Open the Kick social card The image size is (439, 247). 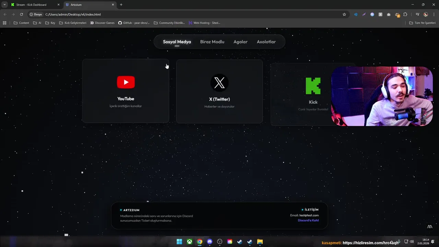tap(313, 94)
